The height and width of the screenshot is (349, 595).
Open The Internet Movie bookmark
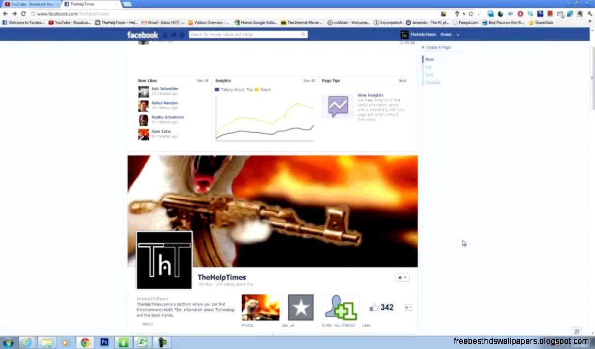pyautogui.click(x=301, y=23)
